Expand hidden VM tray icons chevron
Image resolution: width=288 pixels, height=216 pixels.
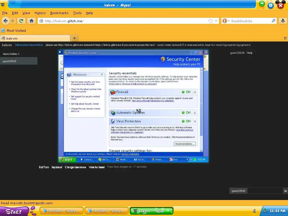click(x=188, y=159)
